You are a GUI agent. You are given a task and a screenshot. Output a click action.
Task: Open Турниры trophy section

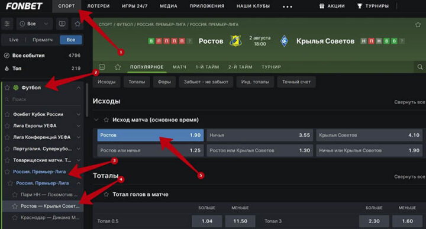click(x=373, y=6)
